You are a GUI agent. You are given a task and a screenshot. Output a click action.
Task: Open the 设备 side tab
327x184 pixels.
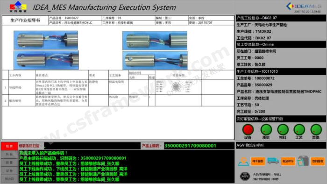point(9,170)
